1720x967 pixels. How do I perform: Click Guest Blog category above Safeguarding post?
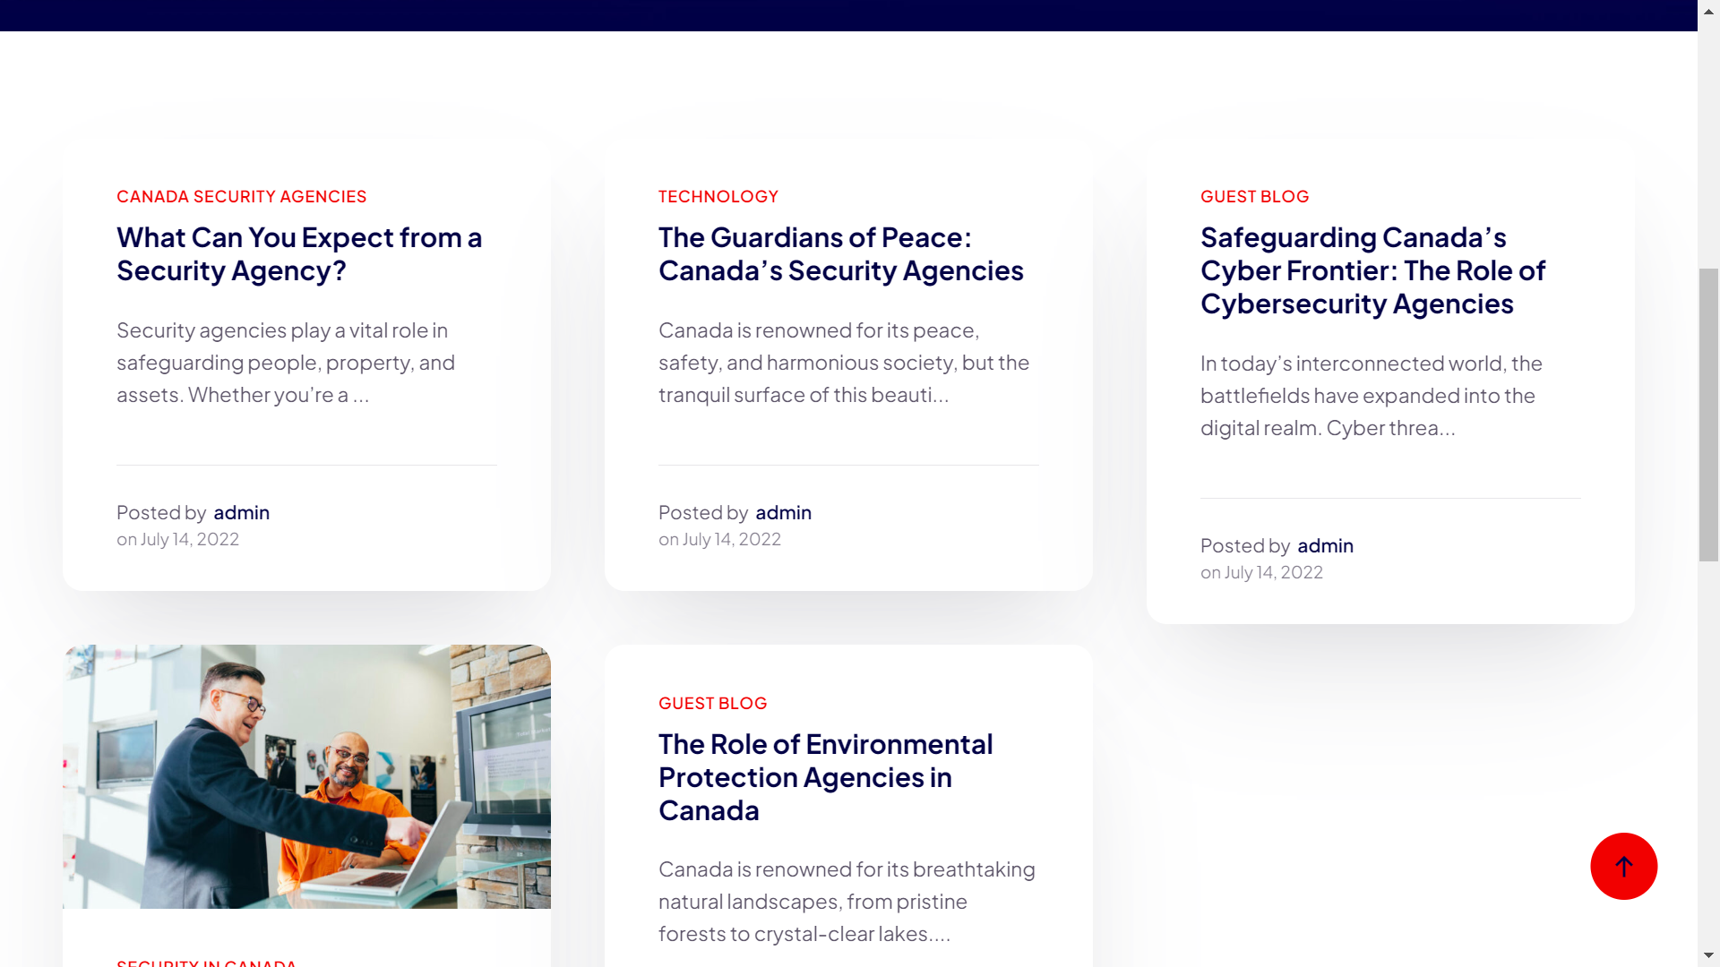[1254, 196]
